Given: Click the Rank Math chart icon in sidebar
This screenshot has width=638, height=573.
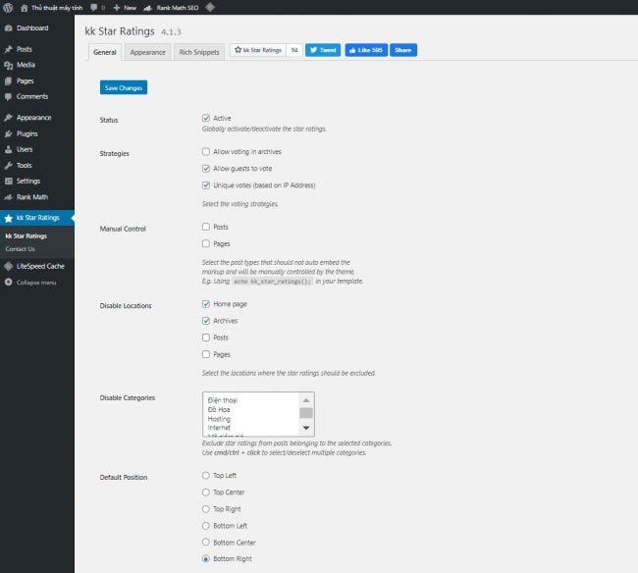Looking at the screenshot, I should [x=8, y=197].
